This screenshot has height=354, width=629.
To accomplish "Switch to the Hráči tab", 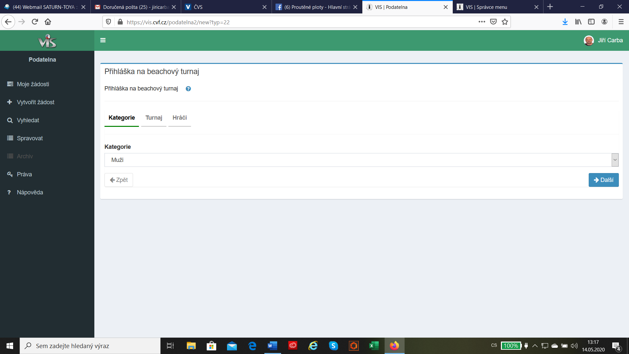I will 180,118.
